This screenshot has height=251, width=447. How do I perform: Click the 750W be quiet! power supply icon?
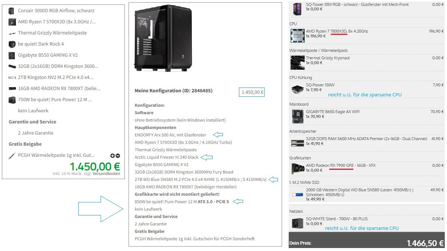[12, 100]
